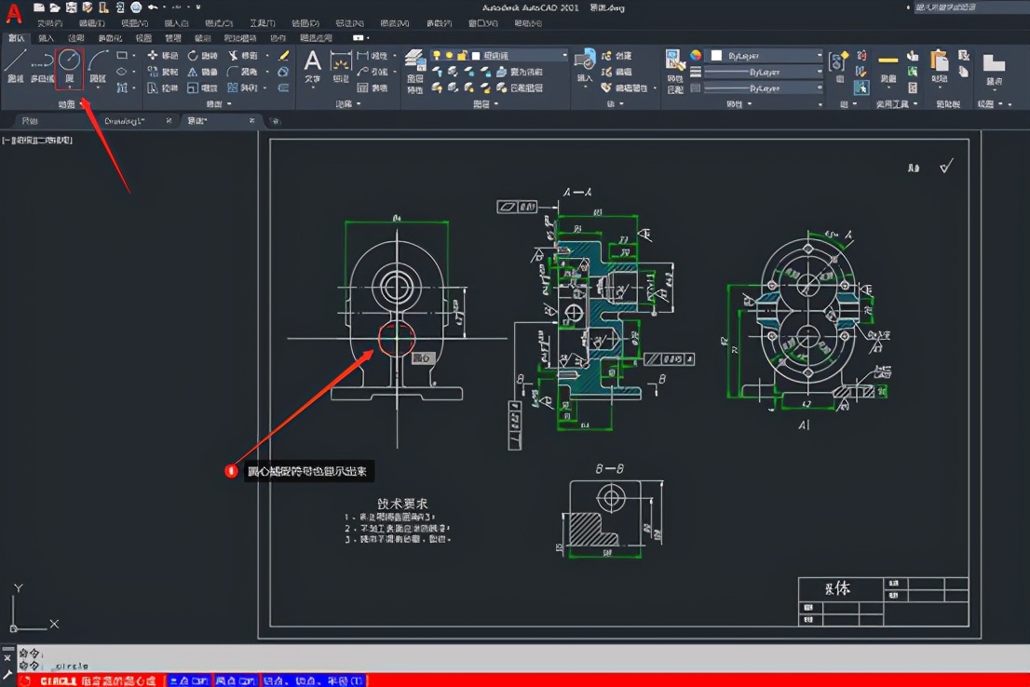Click the Insert block icon

tap(585, 61)
